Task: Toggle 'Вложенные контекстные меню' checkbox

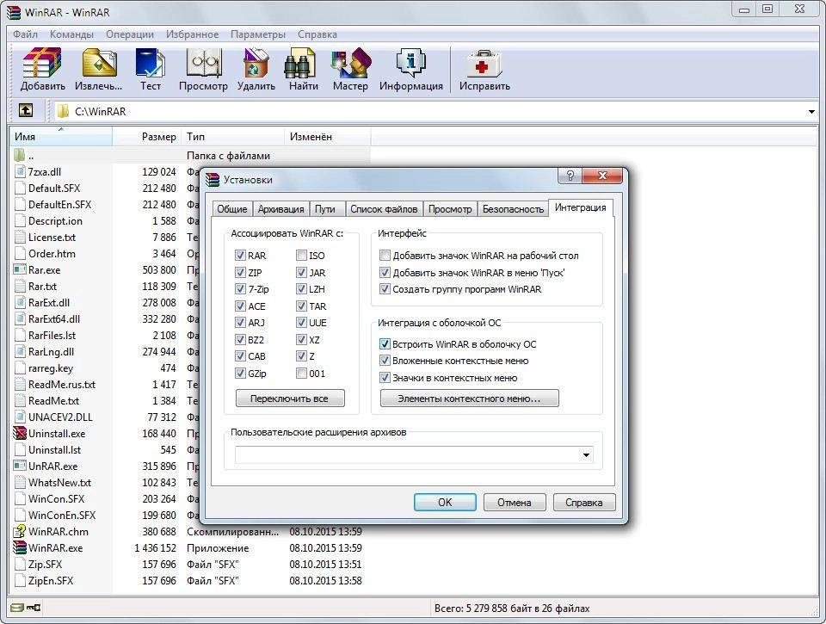Action: (x=385, y=361)
